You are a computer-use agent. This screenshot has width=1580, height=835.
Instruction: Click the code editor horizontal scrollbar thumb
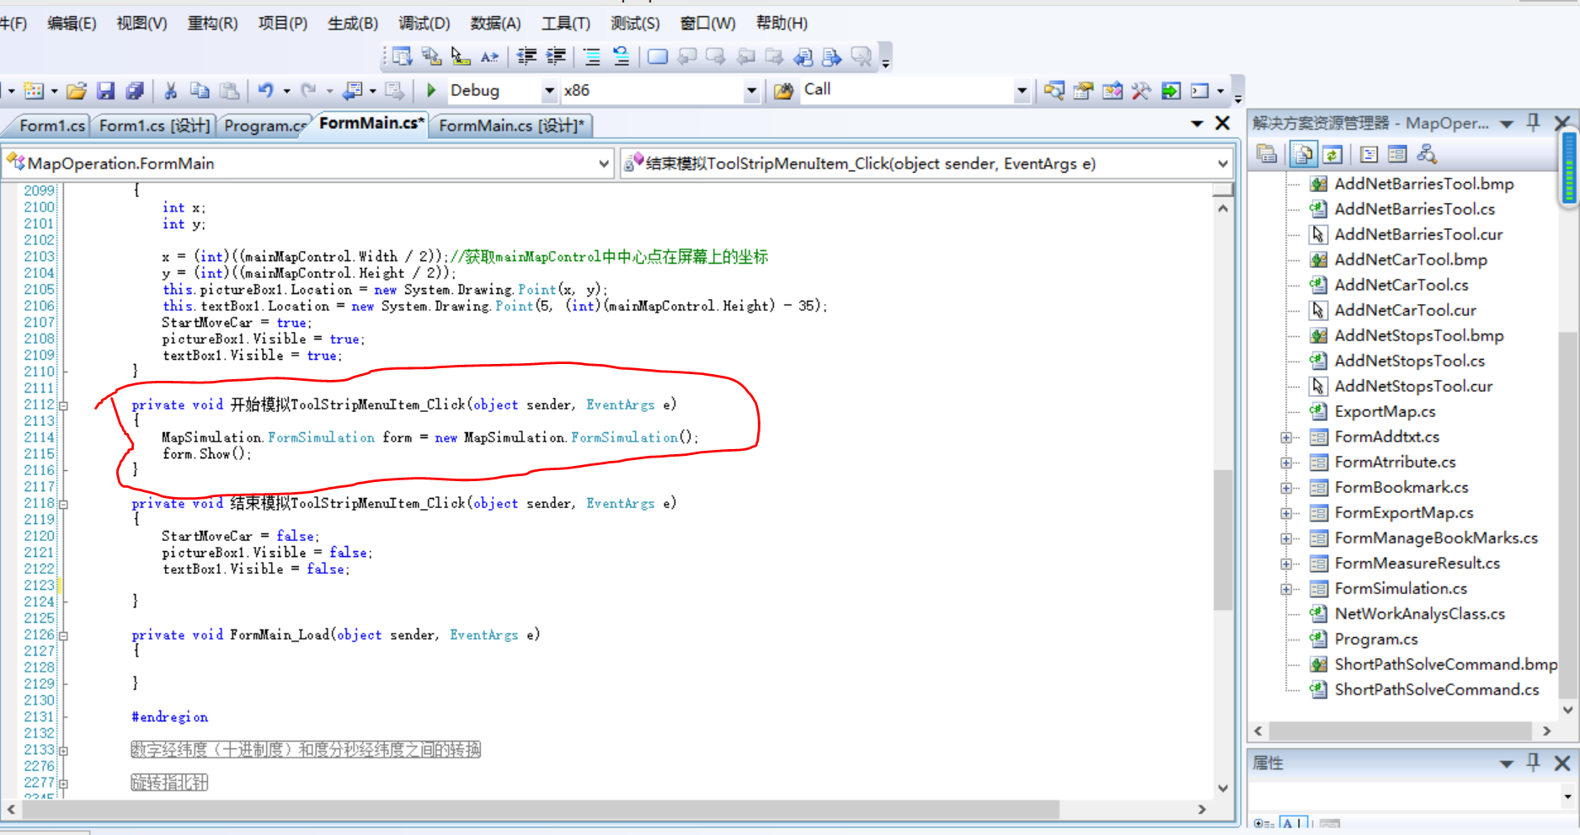pyautogui.click(x=541, y=809)
